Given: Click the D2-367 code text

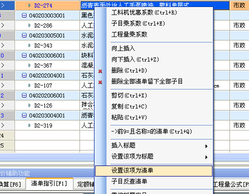Looking at the screenshot, I should pos(43,65).
